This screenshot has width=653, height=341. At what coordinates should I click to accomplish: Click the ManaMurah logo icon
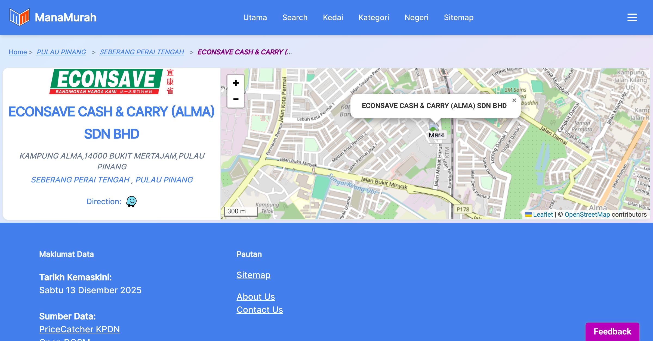click(x=19, y=17)
